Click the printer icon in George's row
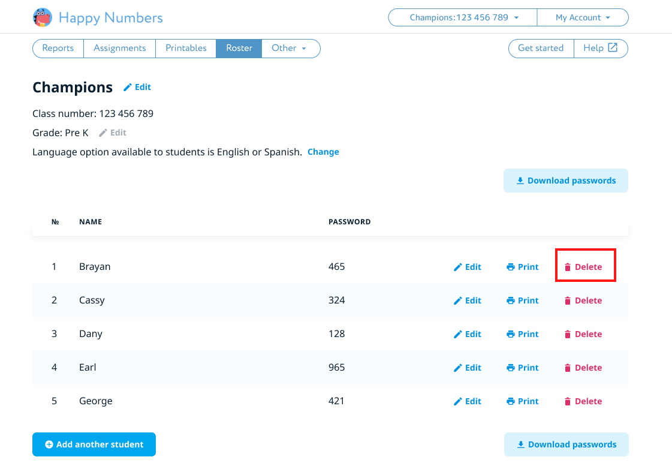The height and width of the screenshot is (472, 672). click(510, 402)
